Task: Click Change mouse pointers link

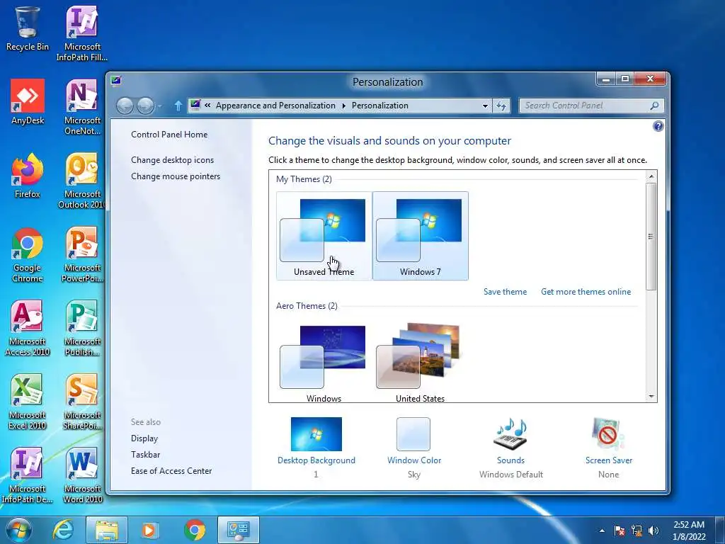Action: click(x=176, y=176)
